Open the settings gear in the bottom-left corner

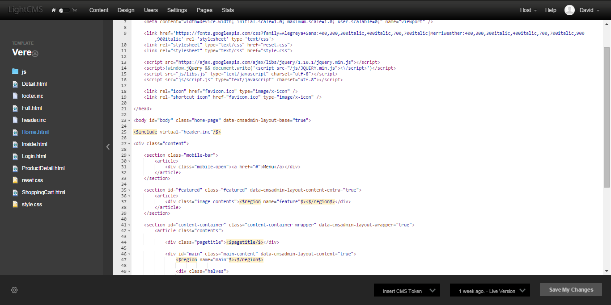[14, 290]
